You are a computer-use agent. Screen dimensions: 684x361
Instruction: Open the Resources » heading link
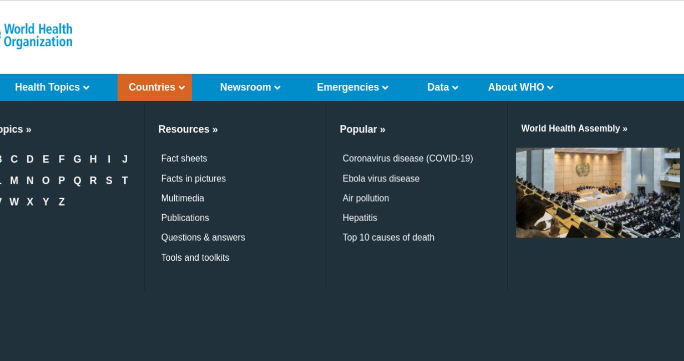click(x=188, y=129)
